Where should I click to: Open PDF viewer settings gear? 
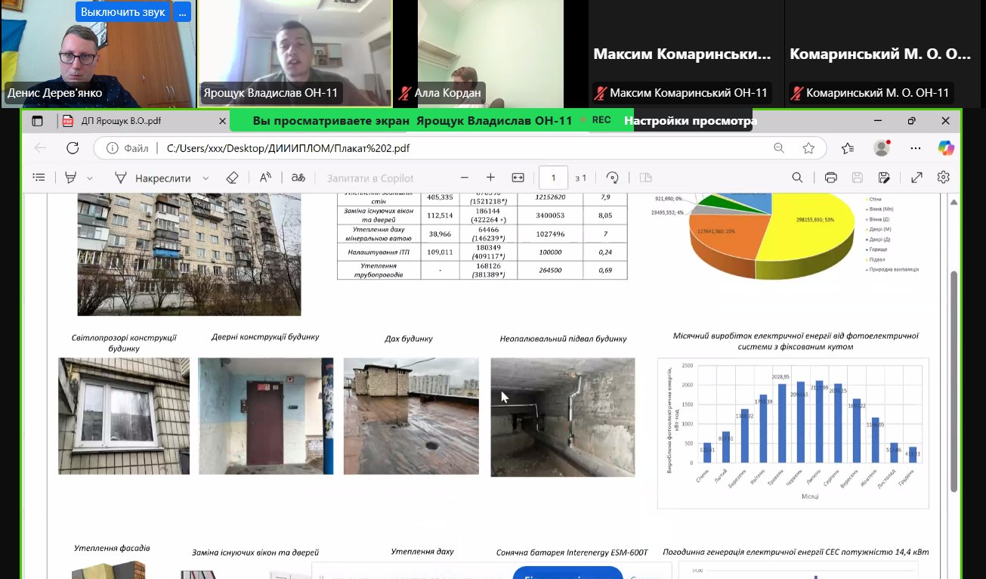point(943,178)
